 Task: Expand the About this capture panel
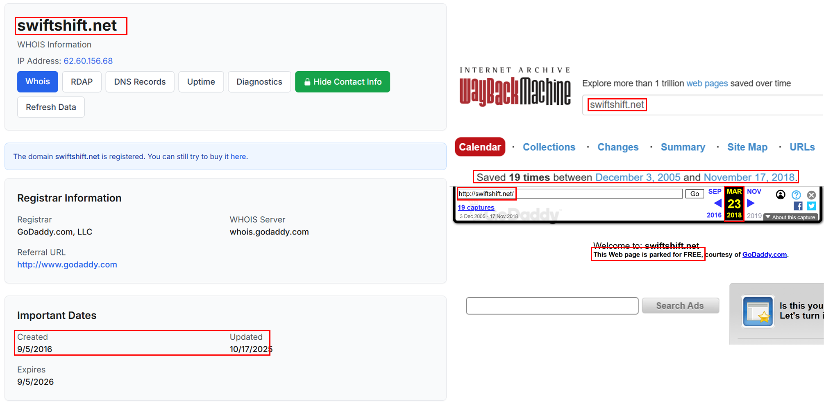click(x=790, y=217)
